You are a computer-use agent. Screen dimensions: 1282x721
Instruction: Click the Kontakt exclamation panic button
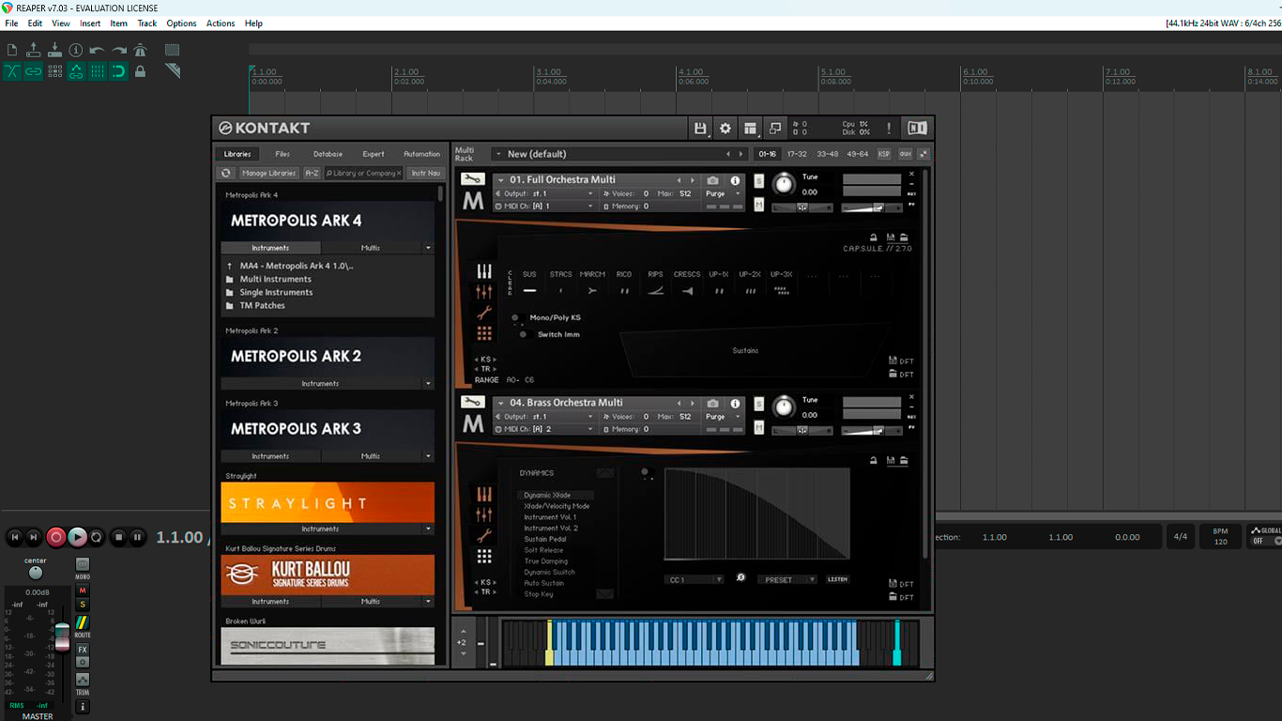889,129
